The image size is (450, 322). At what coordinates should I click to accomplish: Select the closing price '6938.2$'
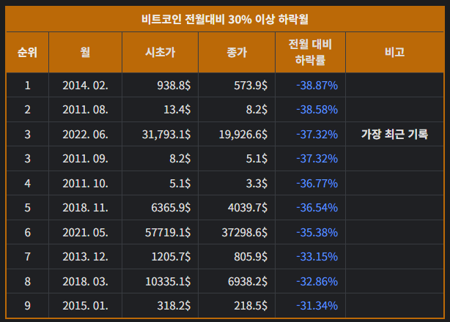click(x=248, y=281)
